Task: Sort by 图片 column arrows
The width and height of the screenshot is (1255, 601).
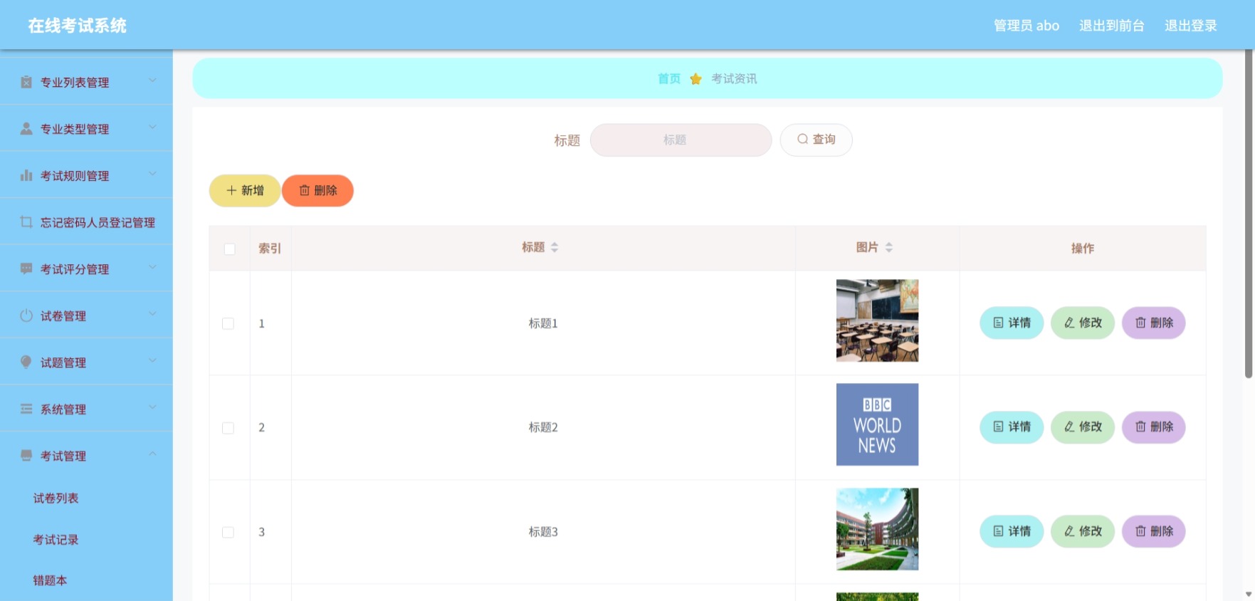Action: tap(888, 247)
